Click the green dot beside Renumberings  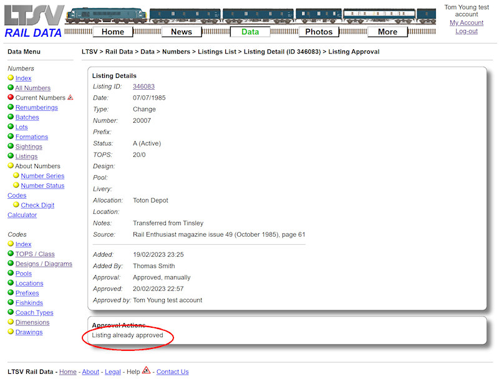[11, 107]
